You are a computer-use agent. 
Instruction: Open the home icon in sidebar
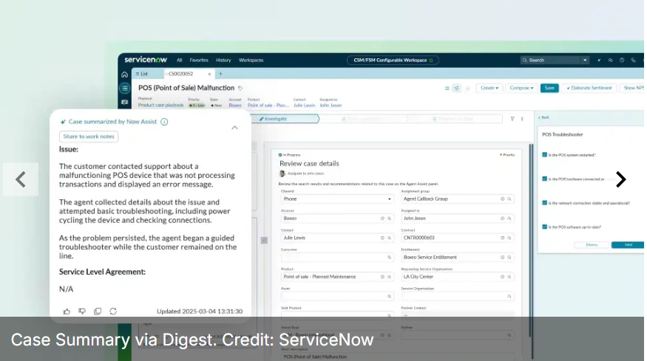[125, 75]
